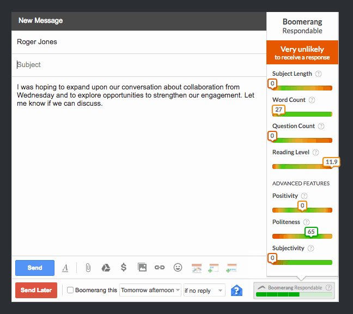
Task: Click the Subject input field
Action: [x=139, y=65]
